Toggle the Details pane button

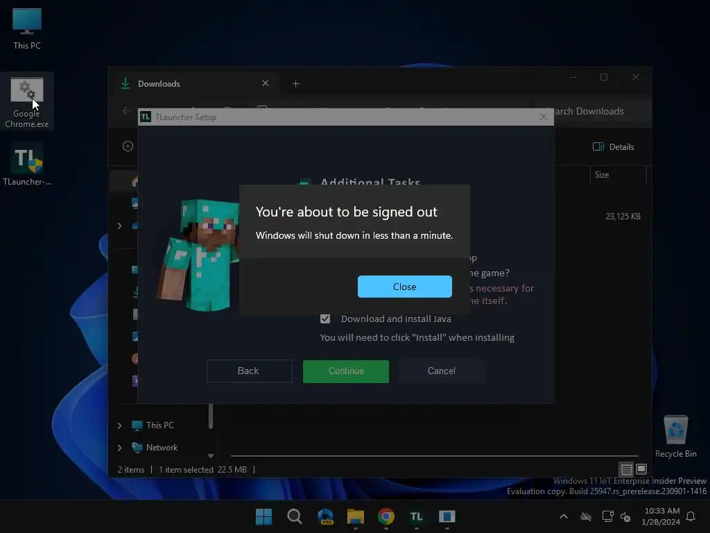click(614, 146)
